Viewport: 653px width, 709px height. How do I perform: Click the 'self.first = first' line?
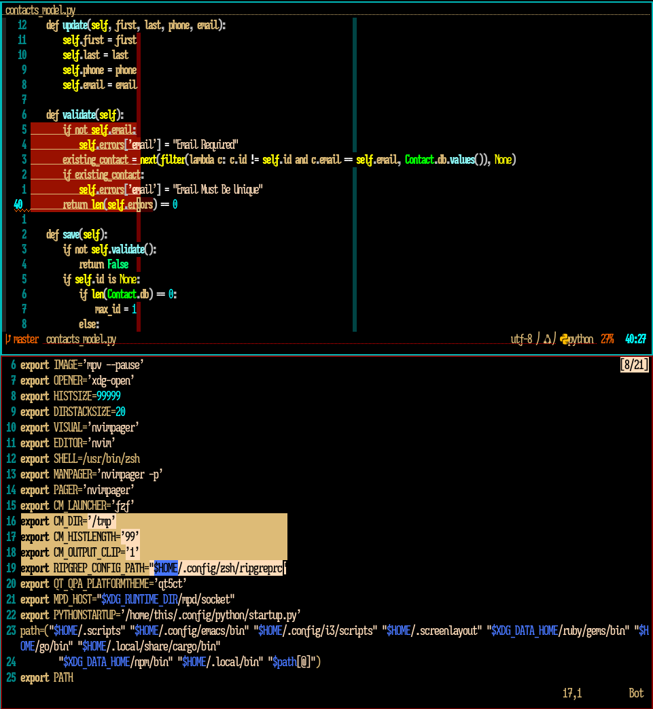(x=100, y=40)
